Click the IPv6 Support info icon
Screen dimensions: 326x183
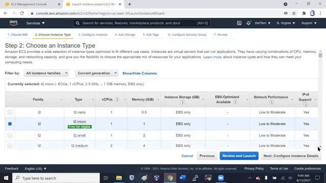(x=306, y=105)
